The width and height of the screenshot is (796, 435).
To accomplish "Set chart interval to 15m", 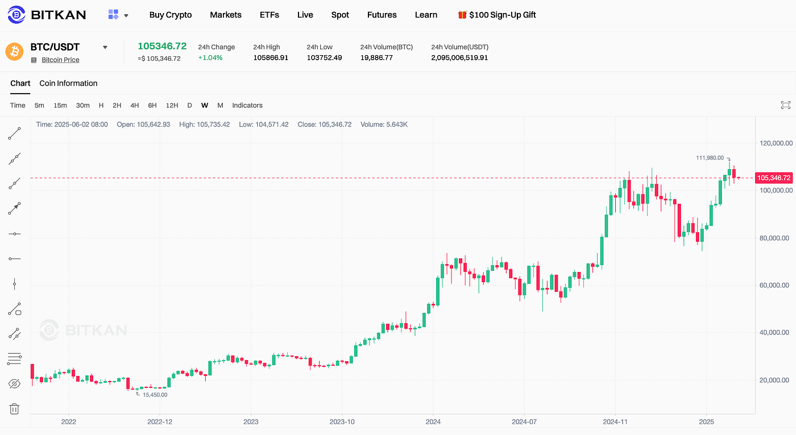I will click(x=60, y=105).
